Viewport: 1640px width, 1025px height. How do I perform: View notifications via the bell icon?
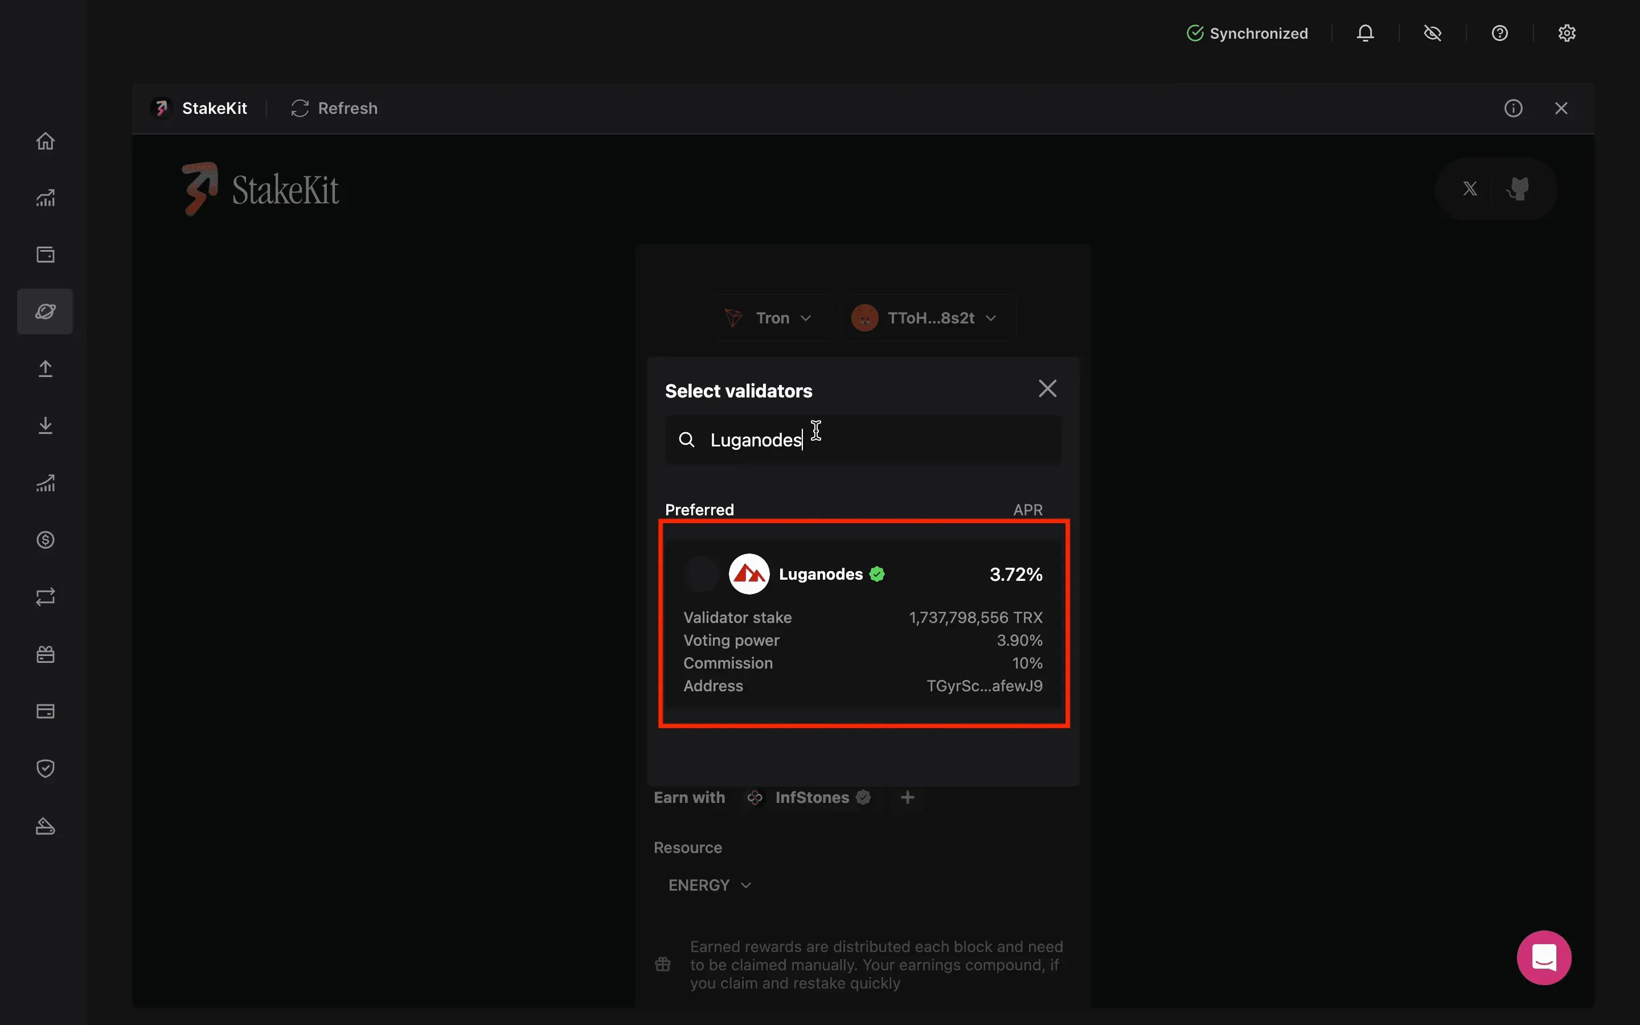pos(1366,33)
